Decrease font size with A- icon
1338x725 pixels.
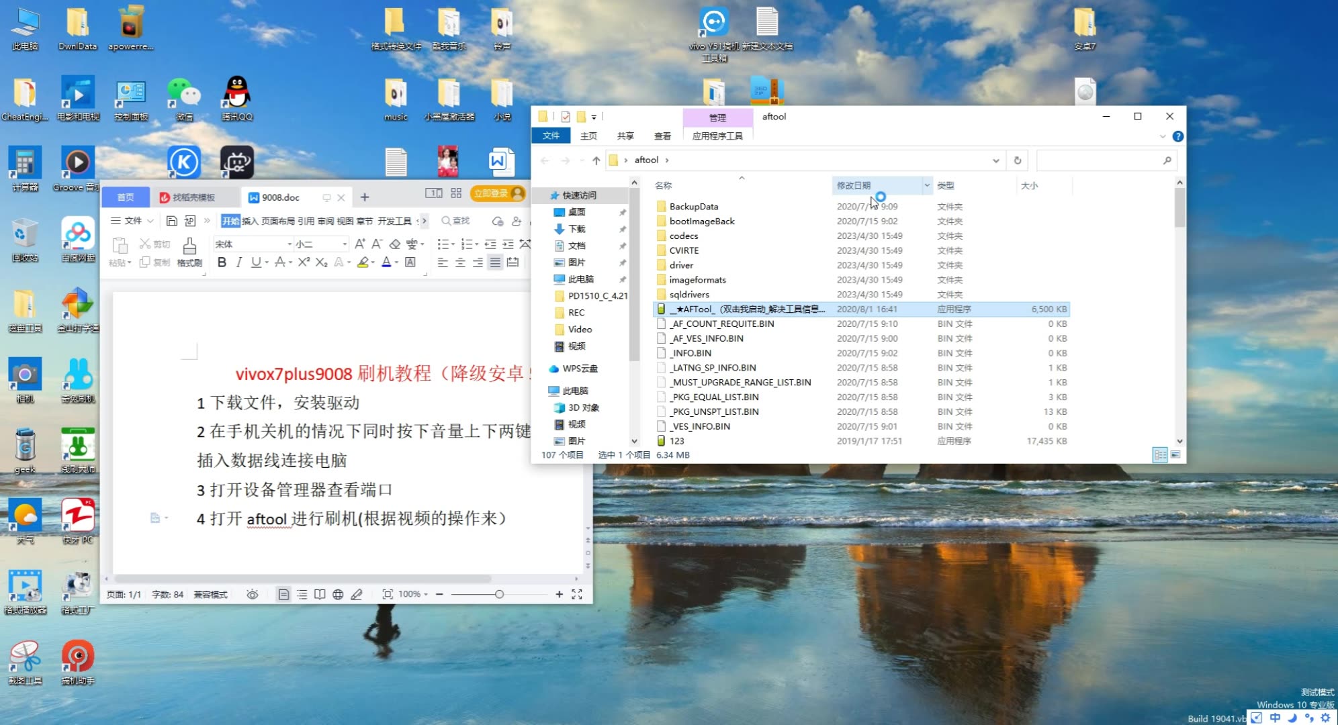[377, 244]
